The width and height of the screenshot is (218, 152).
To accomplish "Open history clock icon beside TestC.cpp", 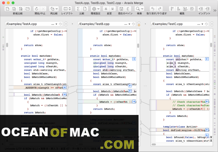I will click(206, 24).
